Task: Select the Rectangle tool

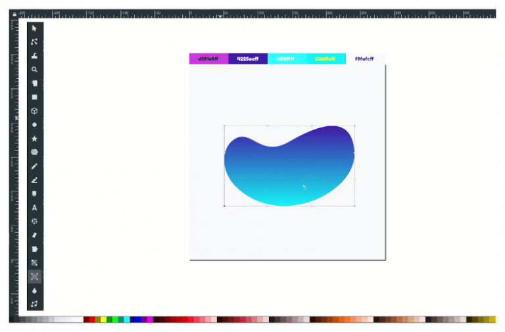Action: (x=34, y=97)
